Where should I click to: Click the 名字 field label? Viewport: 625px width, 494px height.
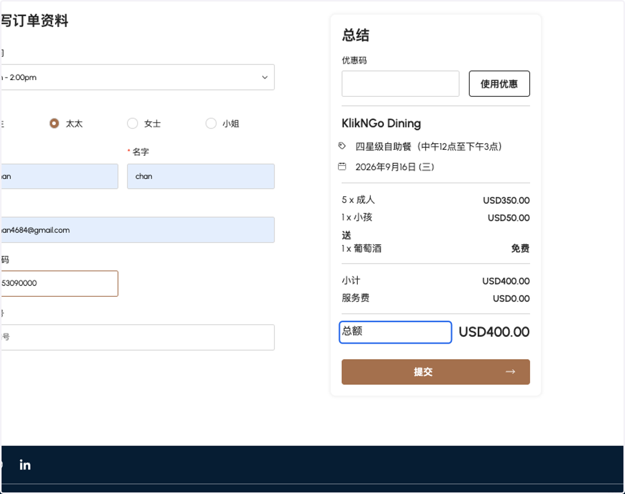141,151
